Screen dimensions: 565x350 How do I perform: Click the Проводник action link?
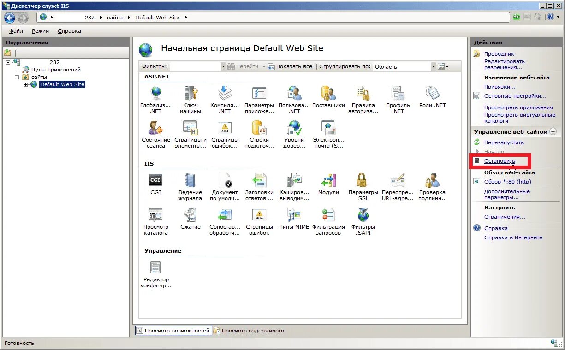[499, 54]
